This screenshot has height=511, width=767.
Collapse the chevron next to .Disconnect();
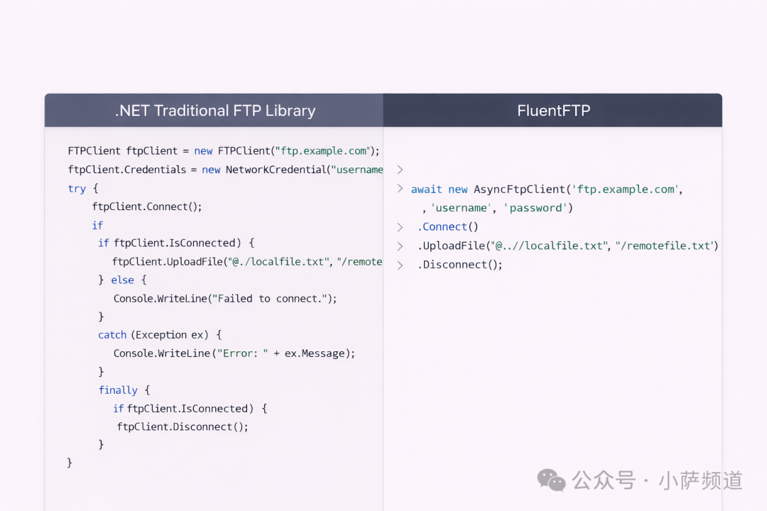(x=400, y=265)
